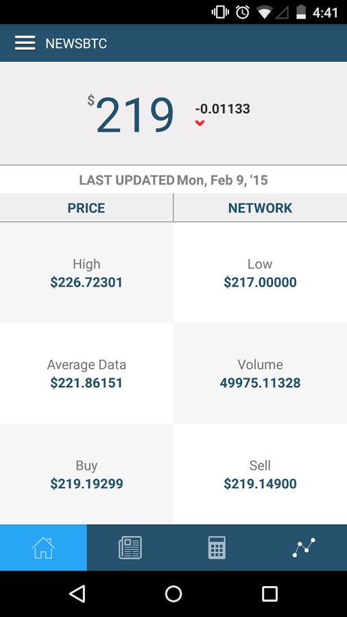Tap the High $226.72301 cell
Image resolution: width=347 pixels, height=617 pixels.
click(86, 272)
